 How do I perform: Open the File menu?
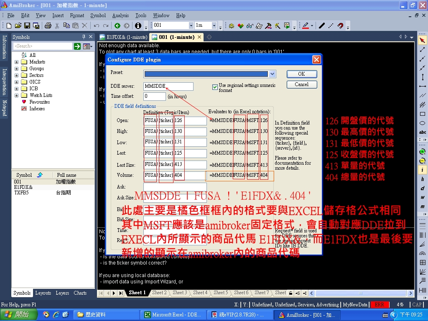(x=10, y=15)
